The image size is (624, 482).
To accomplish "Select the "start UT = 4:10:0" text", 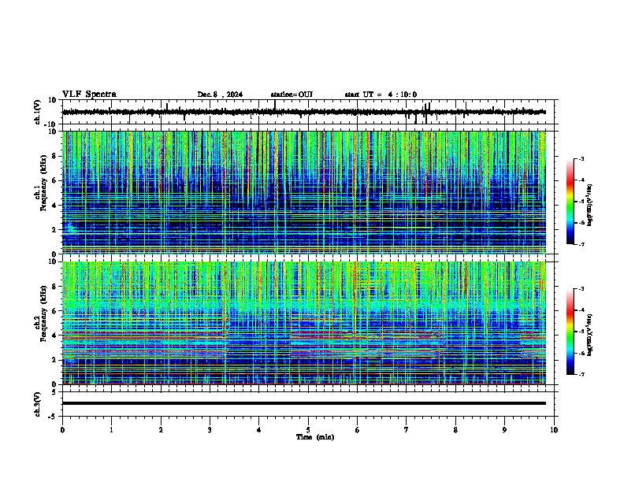I will pyautogui.click(x=381, y=95).
